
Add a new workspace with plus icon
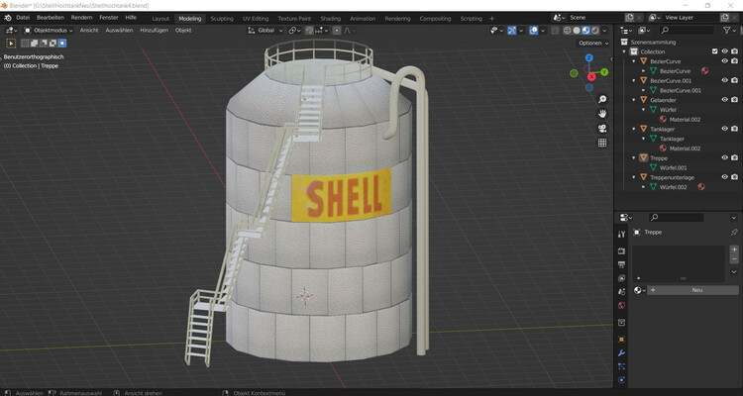491,19
